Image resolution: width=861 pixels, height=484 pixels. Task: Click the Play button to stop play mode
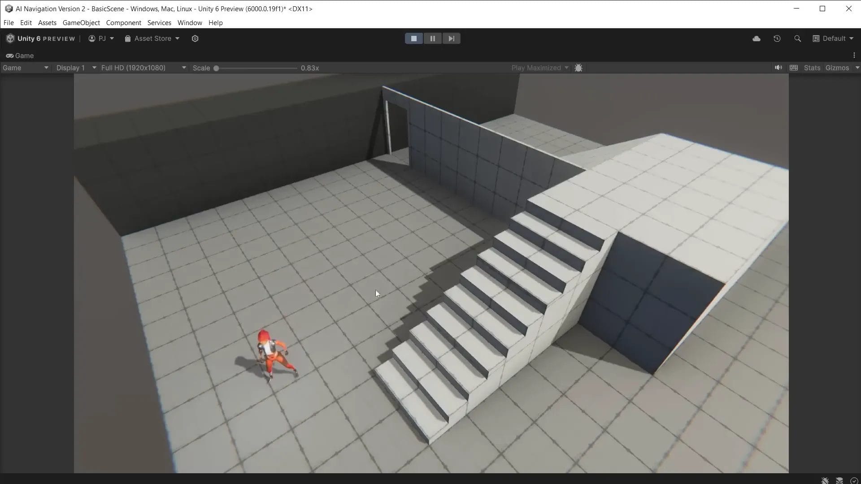[x=413, y=38]
